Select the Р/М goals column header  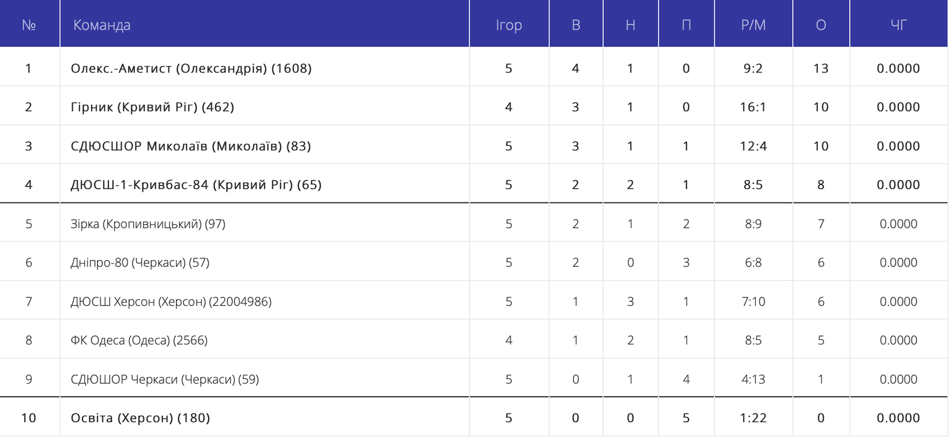tap(753, 25)
